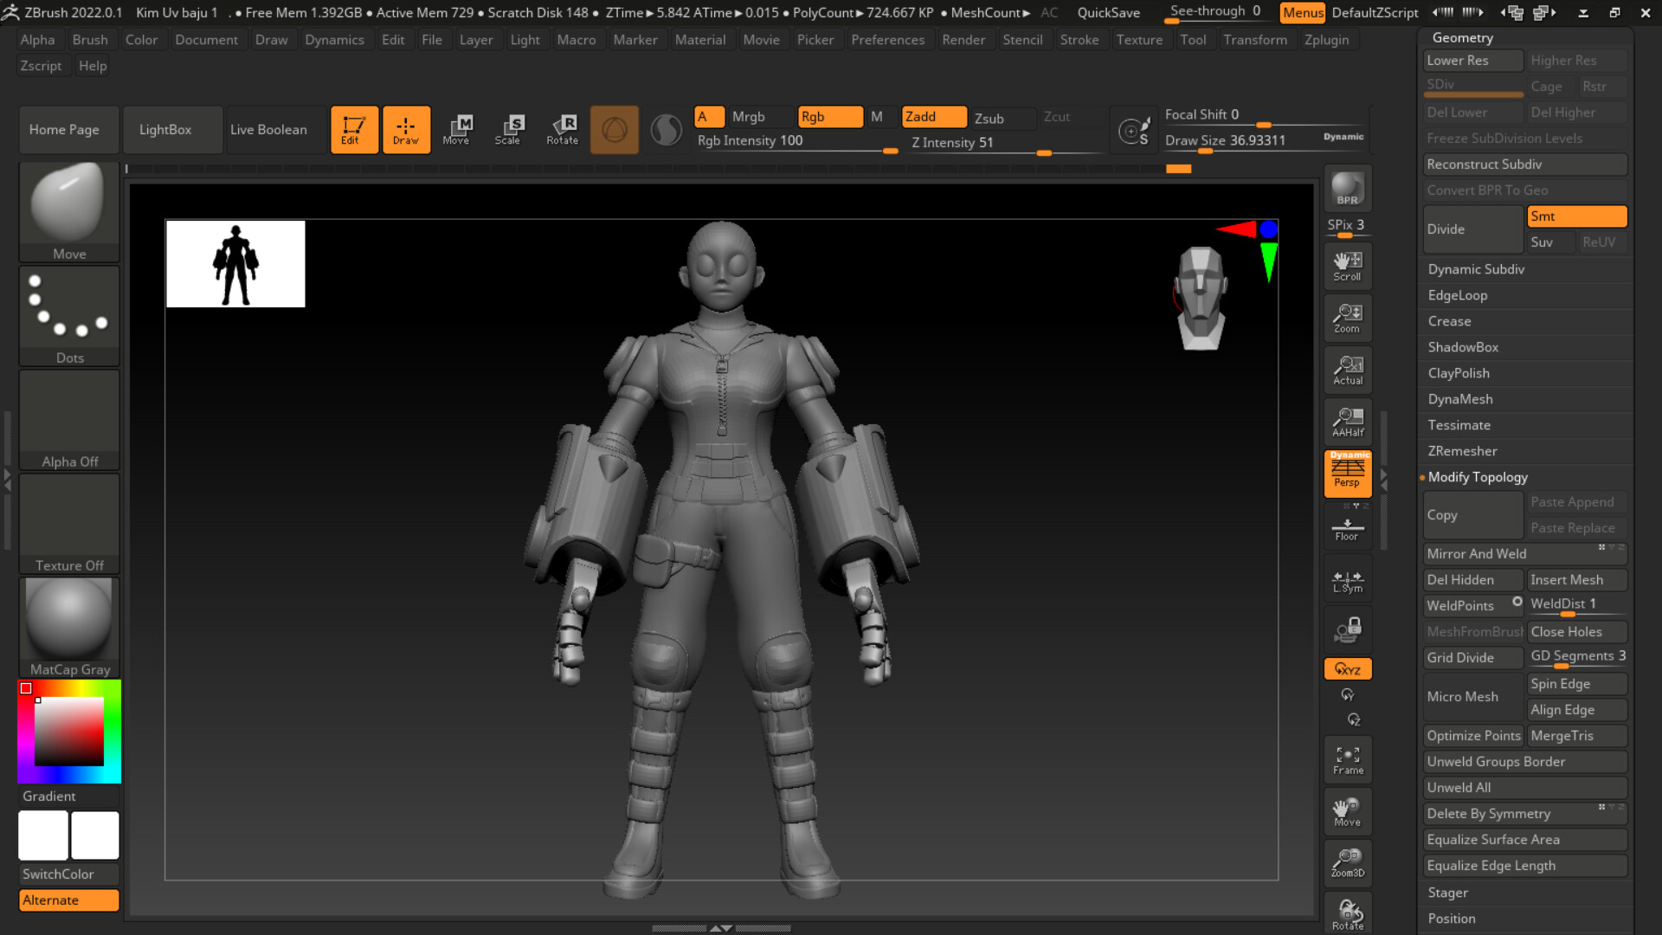
Task: Click the Zoom3D icon
Action: (1348, 863)
